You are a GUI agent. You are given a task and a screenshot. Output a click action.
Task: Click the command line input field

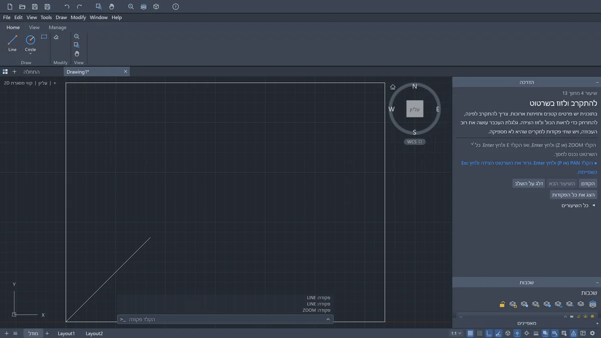point(225,319)
